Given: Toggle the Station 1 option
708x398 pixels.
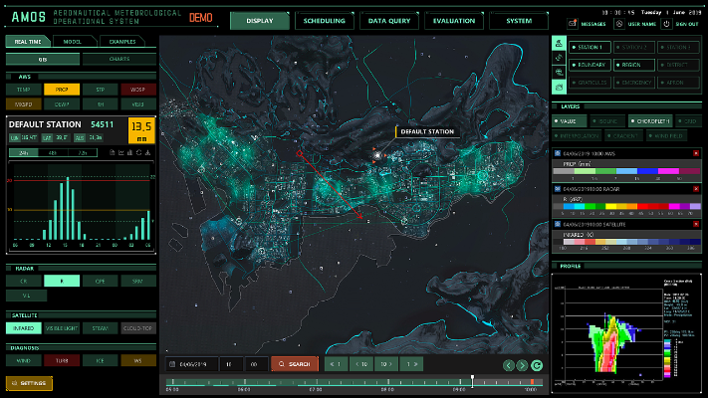Looking at the screenshot, I should [590, 47].
